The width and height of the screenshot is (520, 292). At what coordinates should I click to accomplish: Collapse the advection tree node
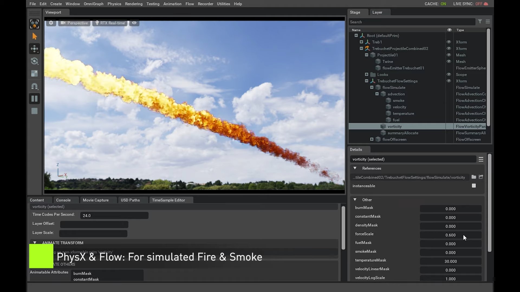click(x=377, y=94)
